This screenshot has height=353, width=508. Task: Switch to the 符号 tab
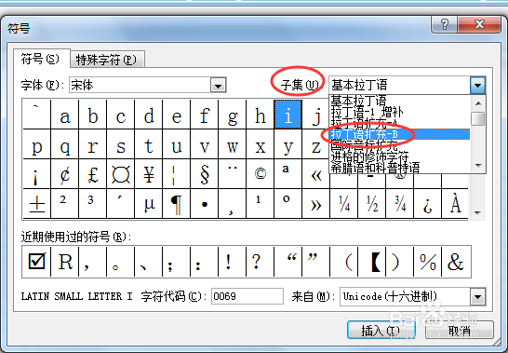(41, 59)
